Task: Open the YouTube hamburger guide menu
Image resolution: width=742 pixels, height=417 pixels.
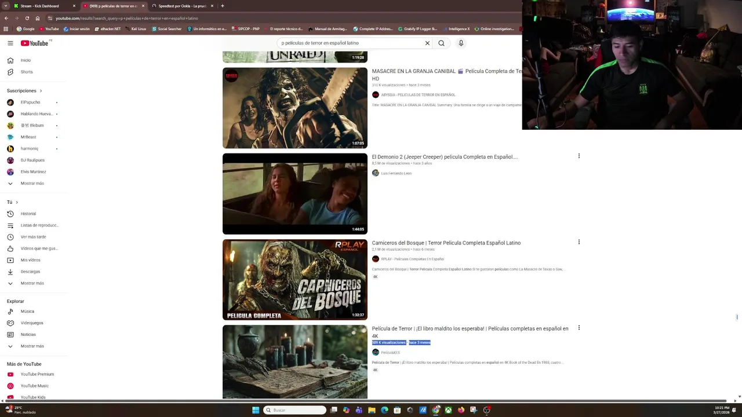Action: (x=10, y=43)
